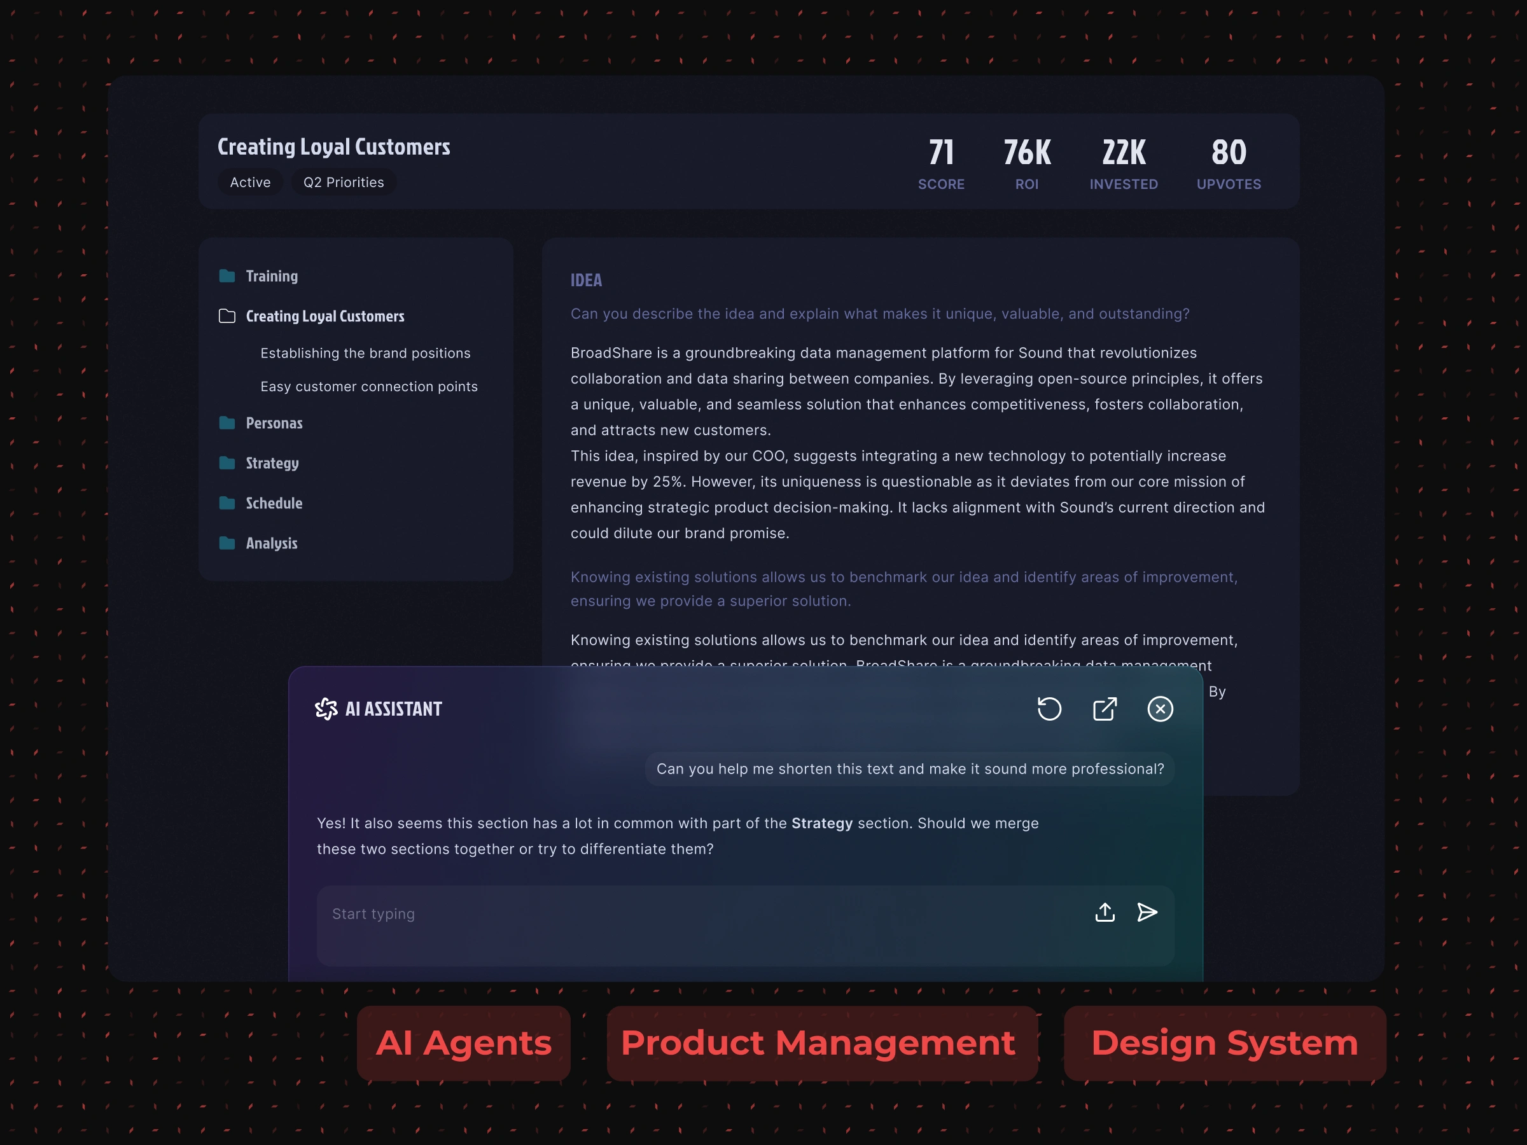The image size is (1527, 1145).
Task: Click the paragraph mentioning our COO
Action: click(917, 494)
